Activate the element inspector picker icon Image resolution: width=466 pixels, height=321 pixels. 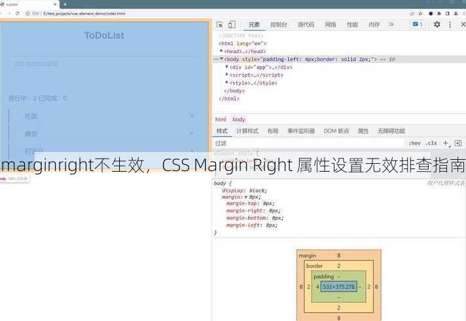coord(220,25)
